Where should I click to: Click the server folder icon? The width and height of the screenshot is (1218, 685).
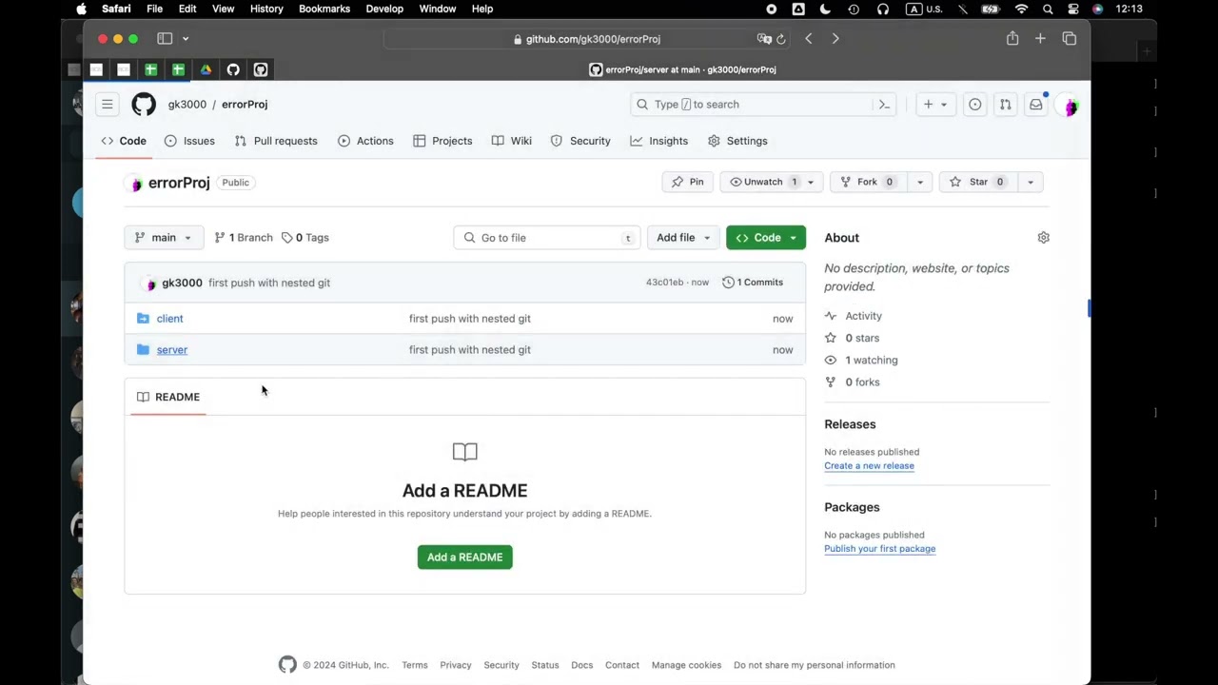(x=143, y=350)
